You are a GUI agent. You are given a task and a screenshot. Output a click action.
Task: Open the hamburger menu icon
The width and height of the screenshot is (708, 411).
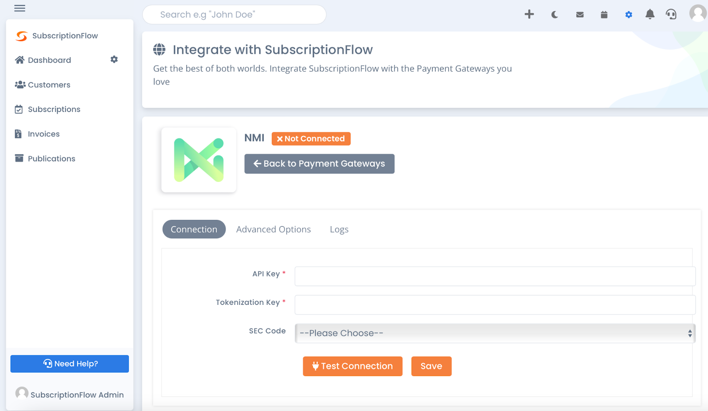pyautogui.click(x=19, y=8)
